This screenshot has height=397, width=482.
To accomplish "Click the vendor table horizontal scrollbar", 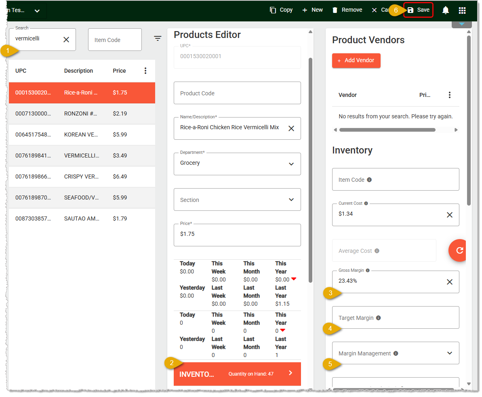I will click(387, 130).
